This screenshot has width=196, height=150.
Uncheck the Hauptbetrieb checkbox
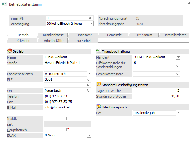pyautogui.click(x=68, y=130)
